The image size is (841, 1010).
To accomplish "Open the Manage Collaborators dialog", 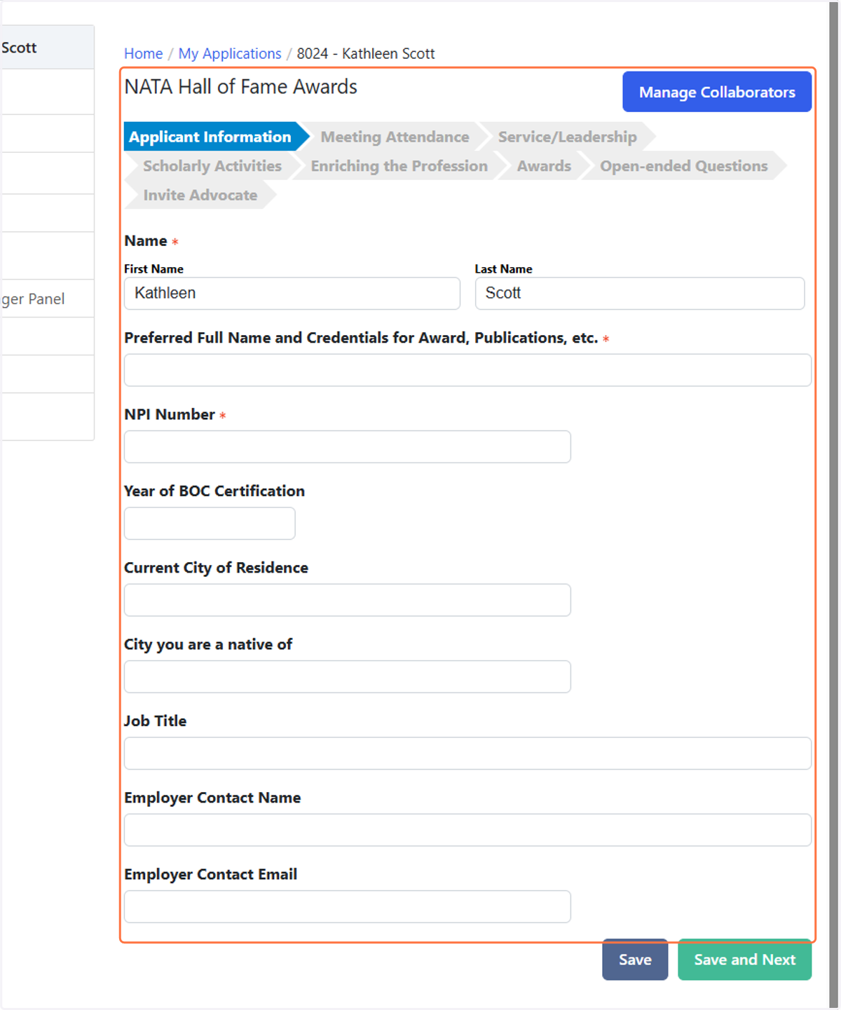I will 717,92.
